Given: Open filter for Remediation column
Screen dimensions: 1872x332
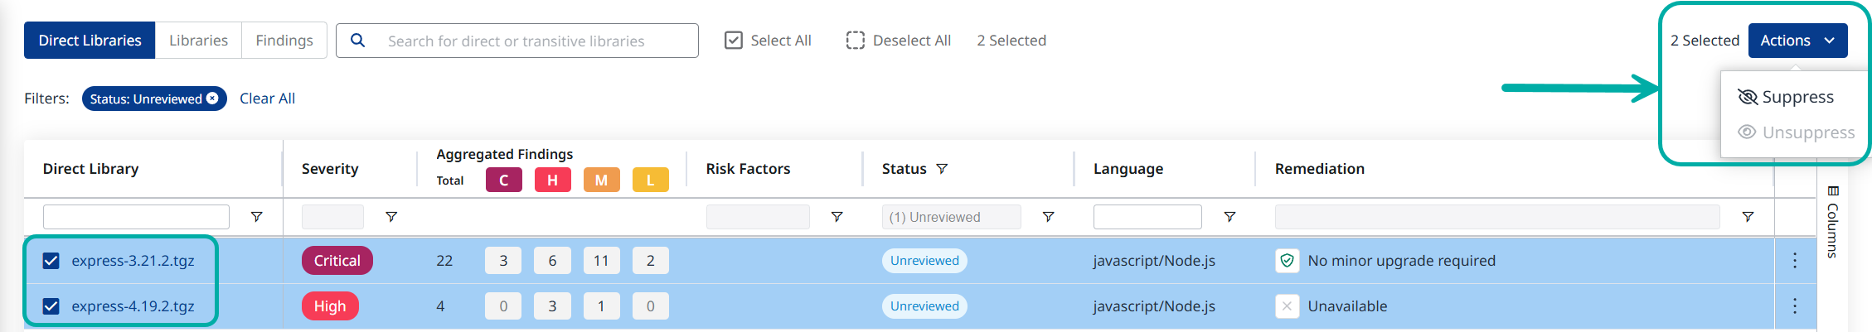Looking at the screenshot, I should point(1748,217).
